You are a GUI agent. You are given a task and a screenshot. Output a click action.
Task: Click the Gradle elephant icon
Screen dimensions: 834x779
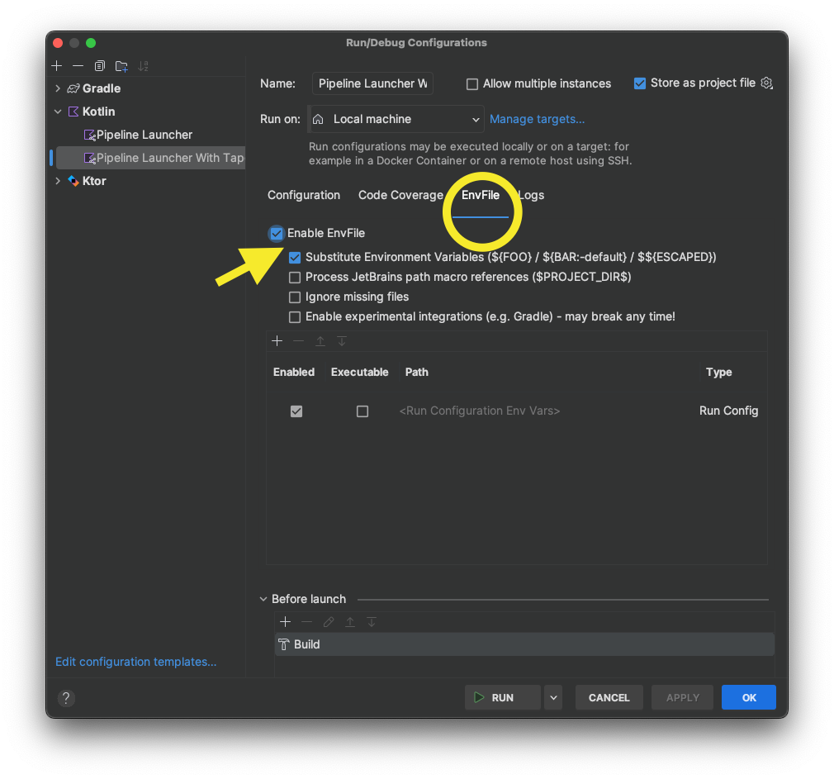coord(73,88)
